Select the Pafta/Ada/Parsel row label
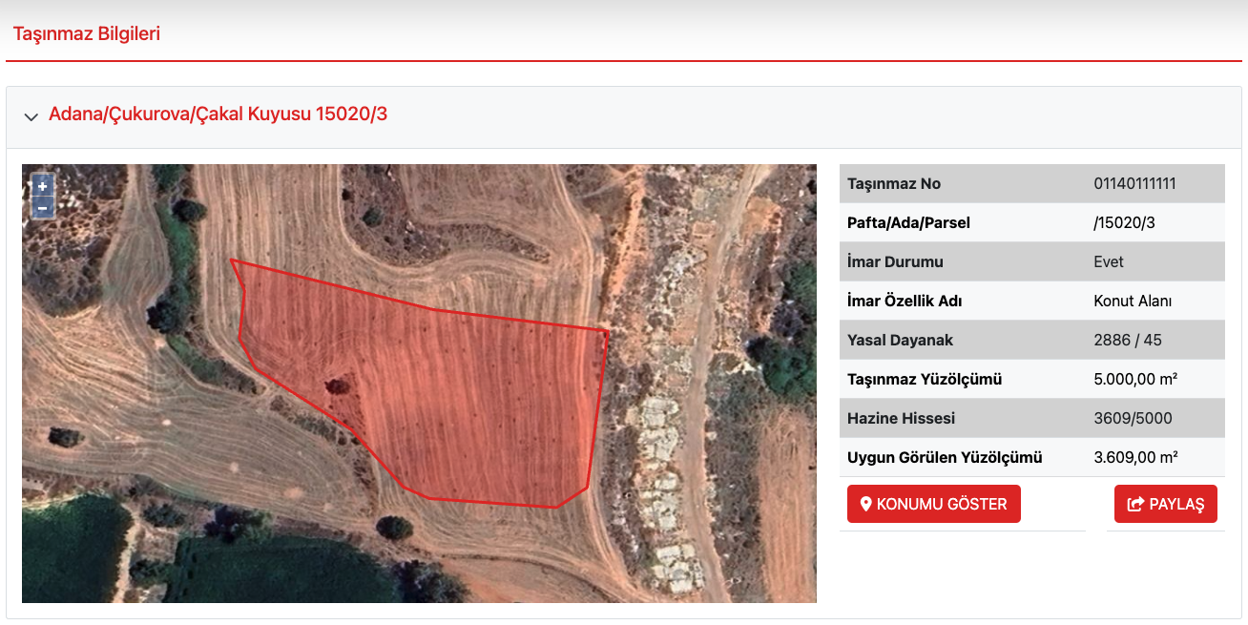Image resolution: width=1248 pixels, height=625 pixels. pyautogui.click(x=908, y=223)
